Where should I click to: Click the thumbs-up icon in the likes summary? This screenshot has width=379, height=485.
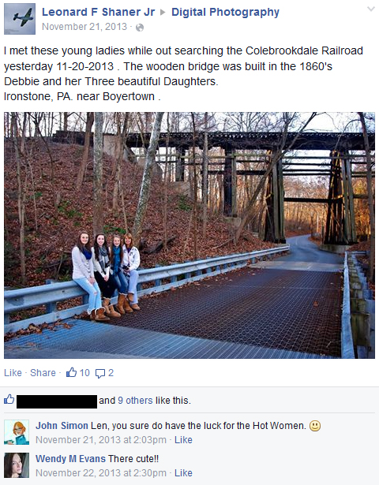(x=9, y=399)
